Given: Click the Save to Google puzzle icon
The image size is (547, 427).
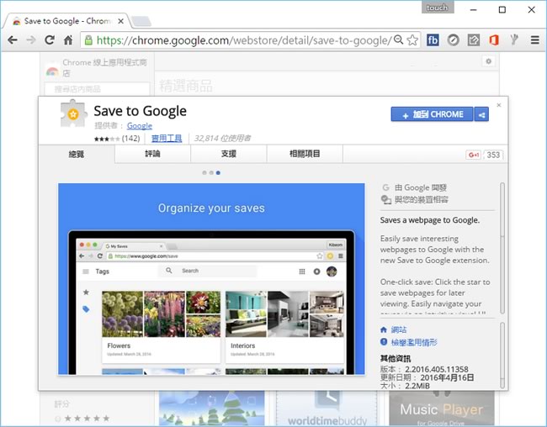Looking at the screenshot, I should [73, 113].
